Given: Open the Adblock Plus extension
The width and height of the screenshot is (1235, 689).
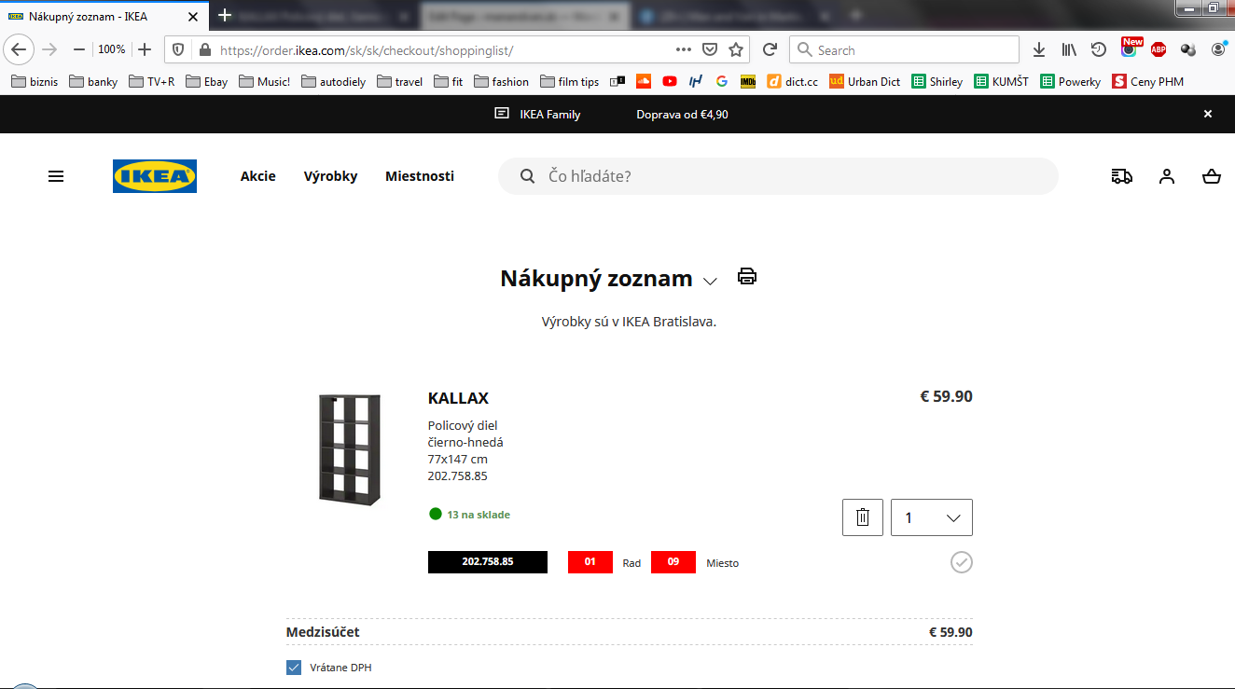Looking at the screenshot, I should coord(1159,50).
